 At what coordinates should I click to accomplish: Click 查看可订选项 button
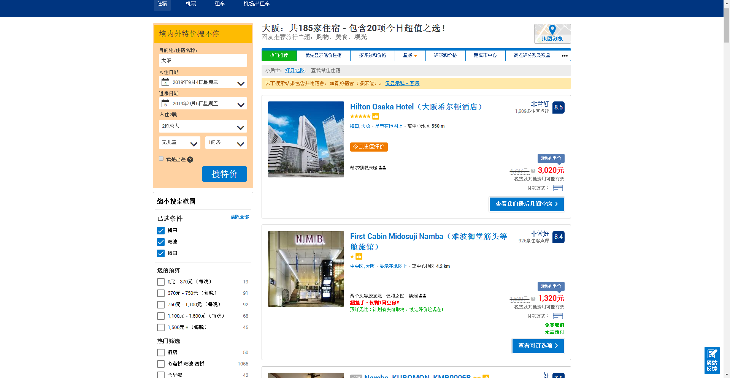click(x=538, y=346)
